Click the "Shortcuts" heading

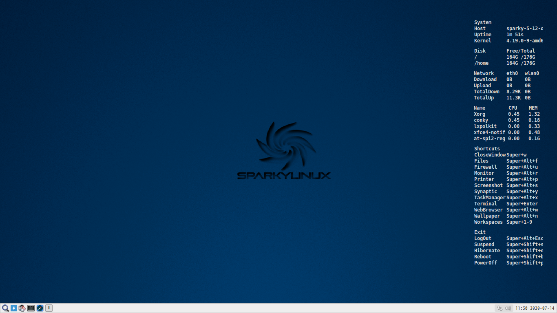[487, 149]
